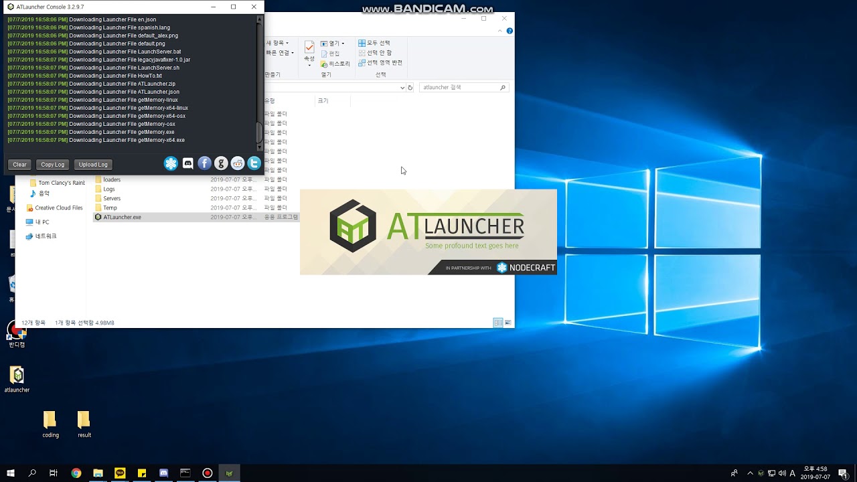Open Nodecraft link icon in ATLauncher console

tap(171, 163)
